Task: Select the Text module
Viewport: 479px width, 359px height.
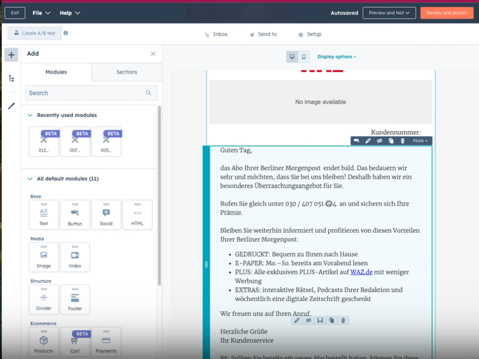Action: click(x=44, y=215)
